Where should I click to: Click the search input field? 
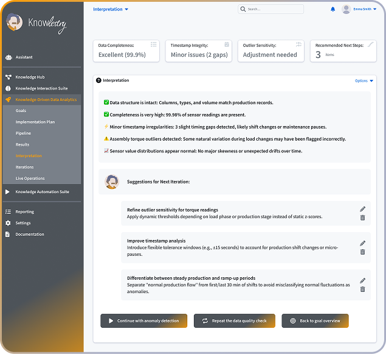[274, 9]
